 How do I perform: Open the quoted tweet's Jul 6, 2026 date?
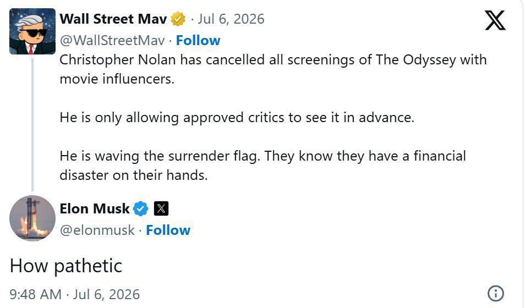click(231, 19)
